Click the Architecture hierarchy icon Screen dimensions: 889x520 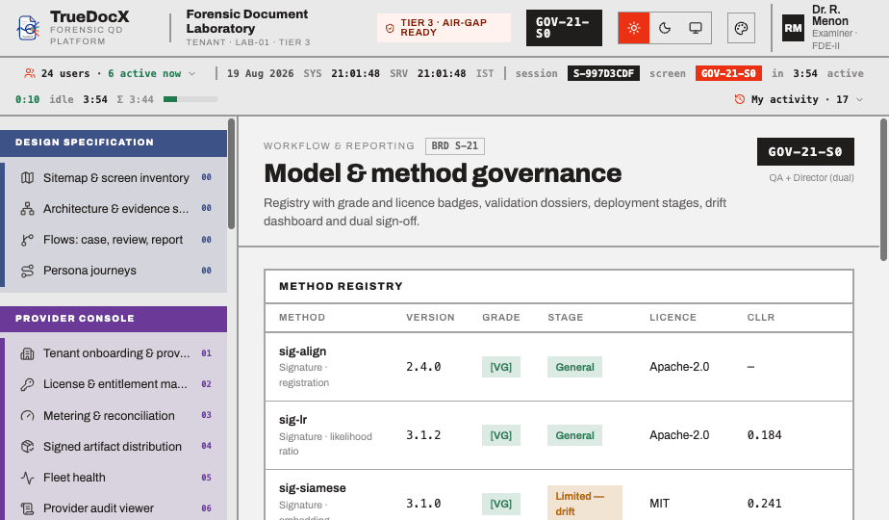click(27, 208)
